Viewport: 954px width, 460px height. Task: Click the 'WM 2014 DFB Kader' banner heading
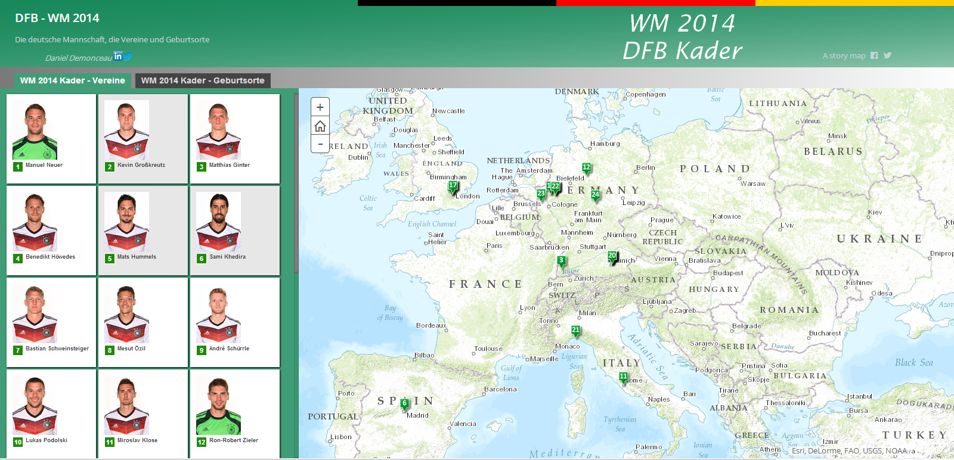point(682,37)
